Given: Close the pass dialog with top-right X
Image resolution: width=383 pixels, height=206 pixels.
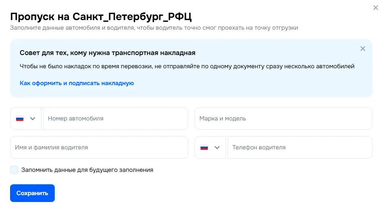Looking at the screenshot, I should (376, 7).
